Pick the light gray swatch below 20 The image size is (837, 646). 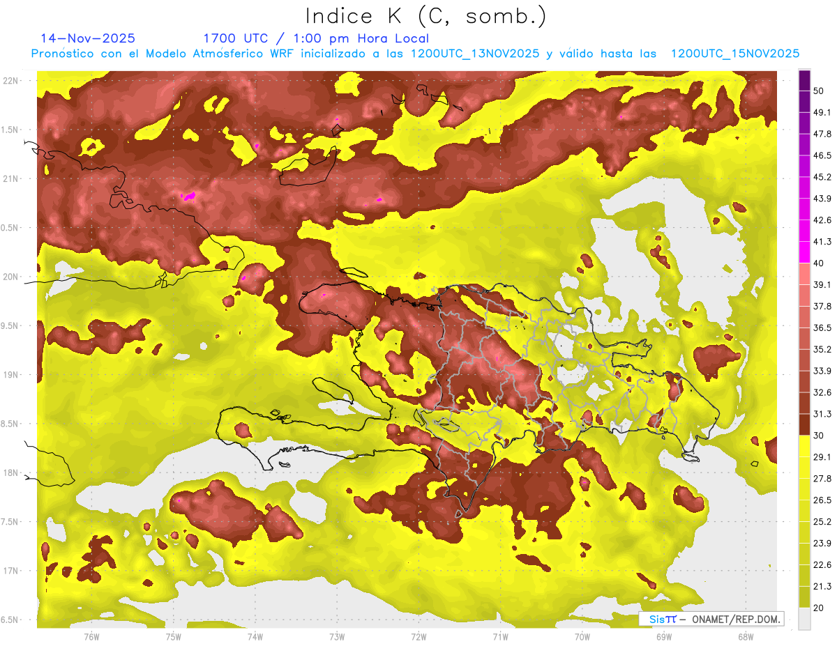pyautogui.click(x=804, y=618)
